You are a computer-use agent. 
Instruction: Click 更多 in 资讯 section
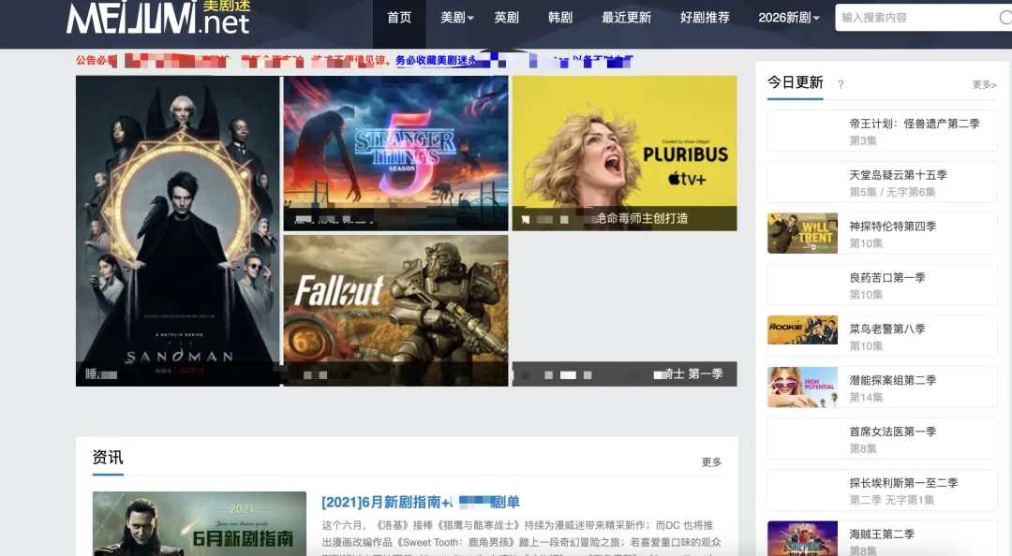pyautogui.click(x=711, y=461)
